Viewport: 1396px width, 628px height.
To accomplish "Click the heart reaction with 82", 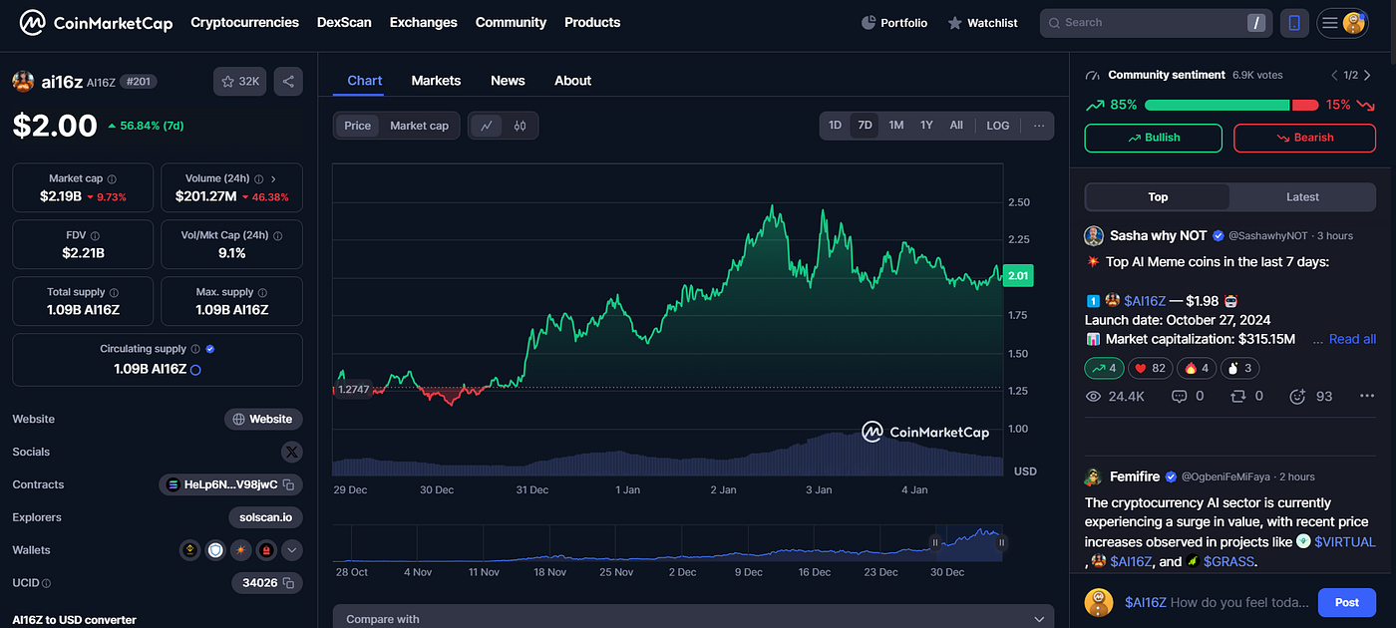I will (1152, 369).
